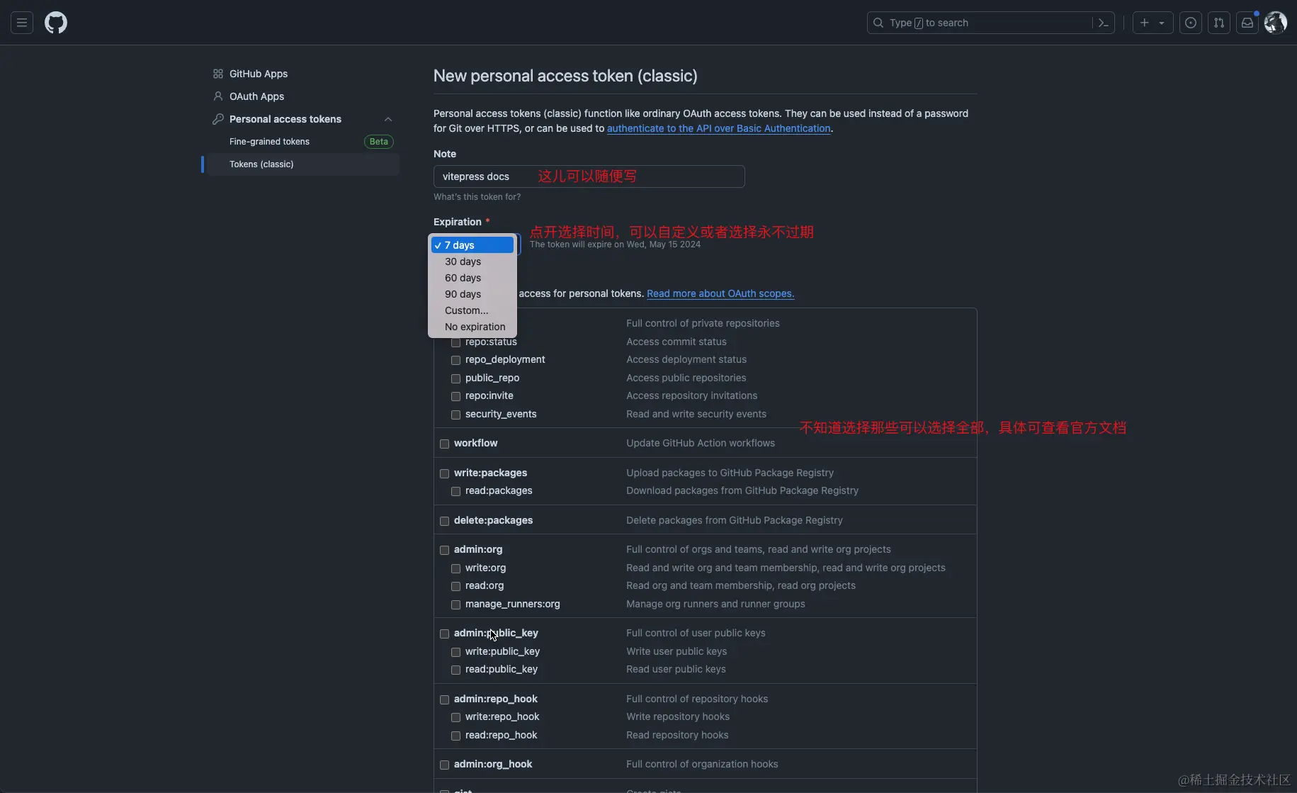Enable the admin:public_key scope checkbox
Image resolution: width=1297 pixels, height=793 pixels.
click(444, 634)
